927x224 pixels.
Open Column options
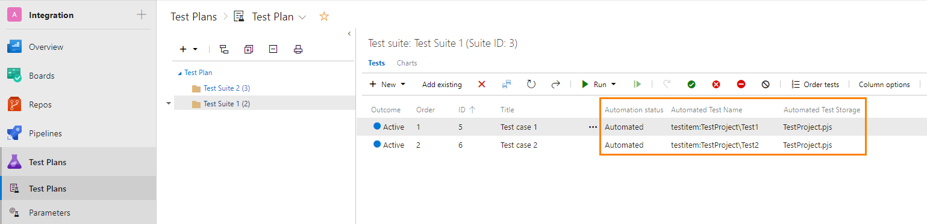point(884,85)
